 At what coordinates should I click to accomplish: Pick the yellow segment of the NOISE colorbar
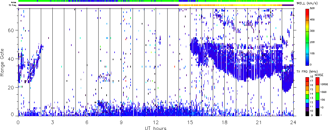317,89
